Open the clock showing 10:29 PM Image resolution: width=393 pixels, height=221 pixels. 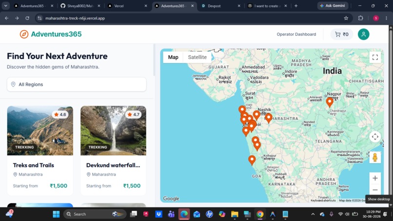pos(372,214)
